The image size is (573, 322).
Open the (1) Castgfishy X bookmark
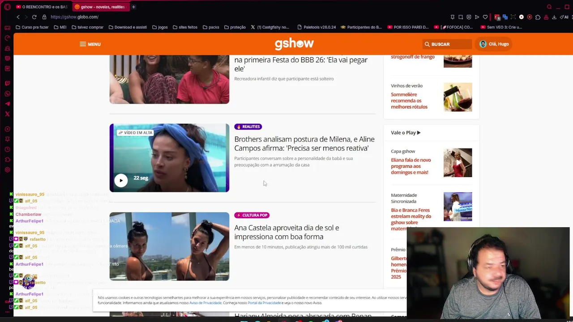coord(269,27)
